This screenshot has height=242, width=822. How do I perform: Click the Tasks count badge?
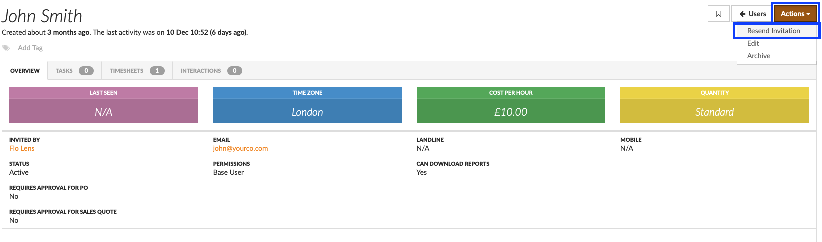tap(86, 71)
